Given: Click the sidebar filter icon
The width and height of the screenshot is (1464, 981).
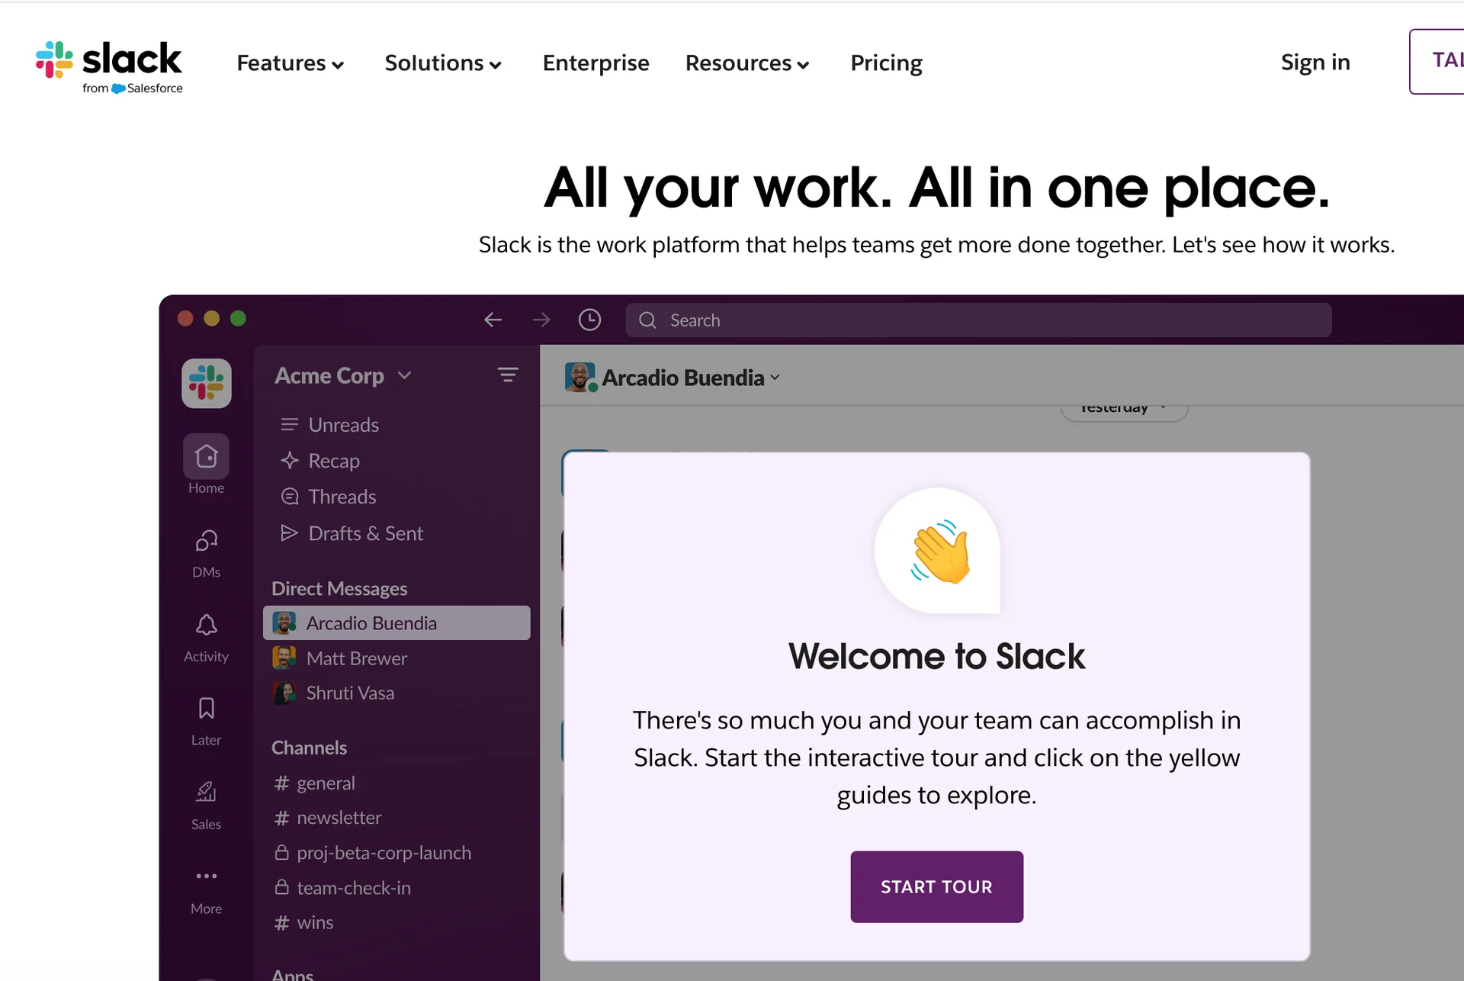Looking at the screenshot, I should coord(508,375).
